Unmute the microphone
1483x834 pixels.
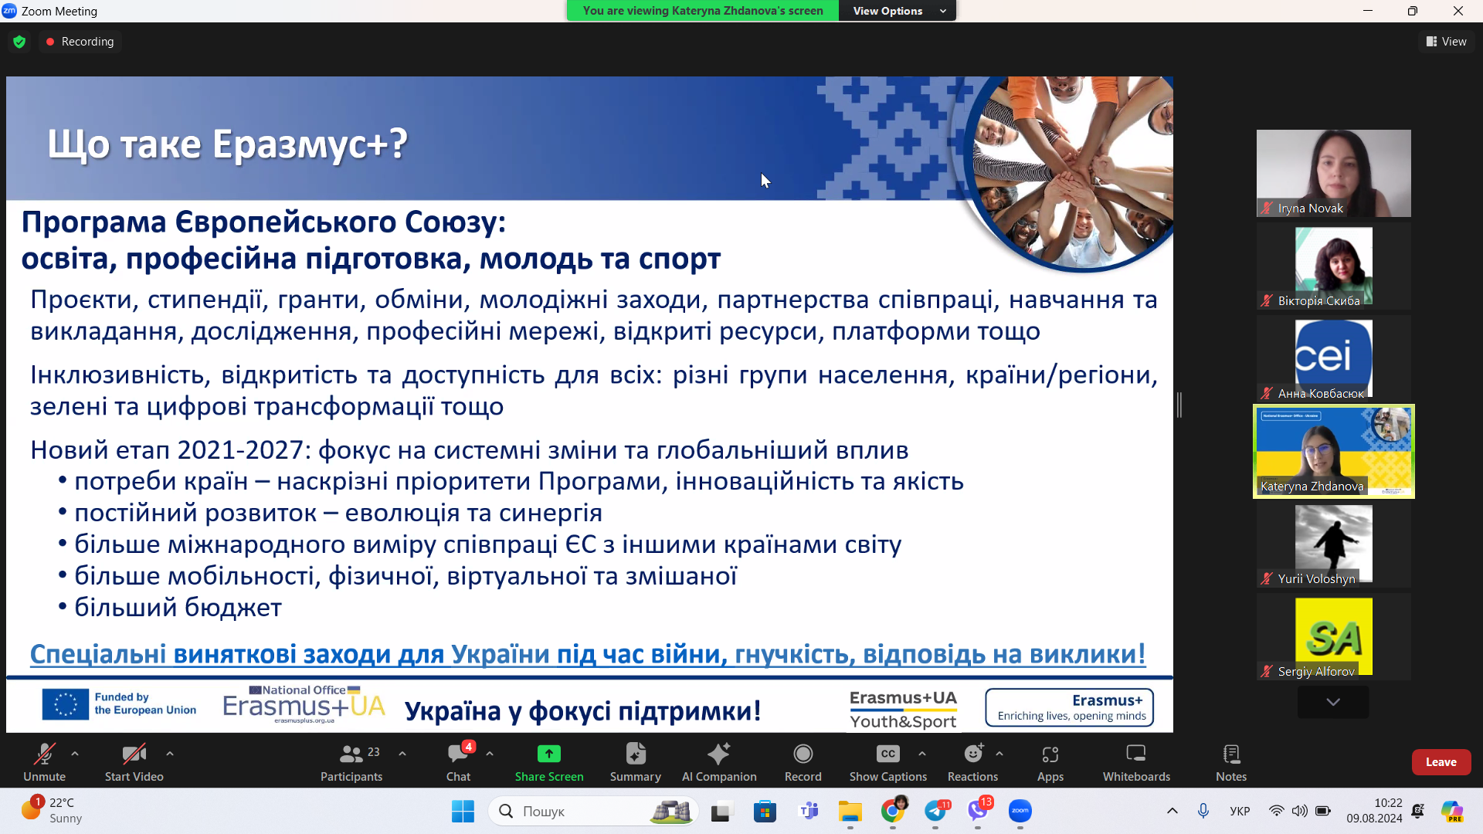click(44, 761)
